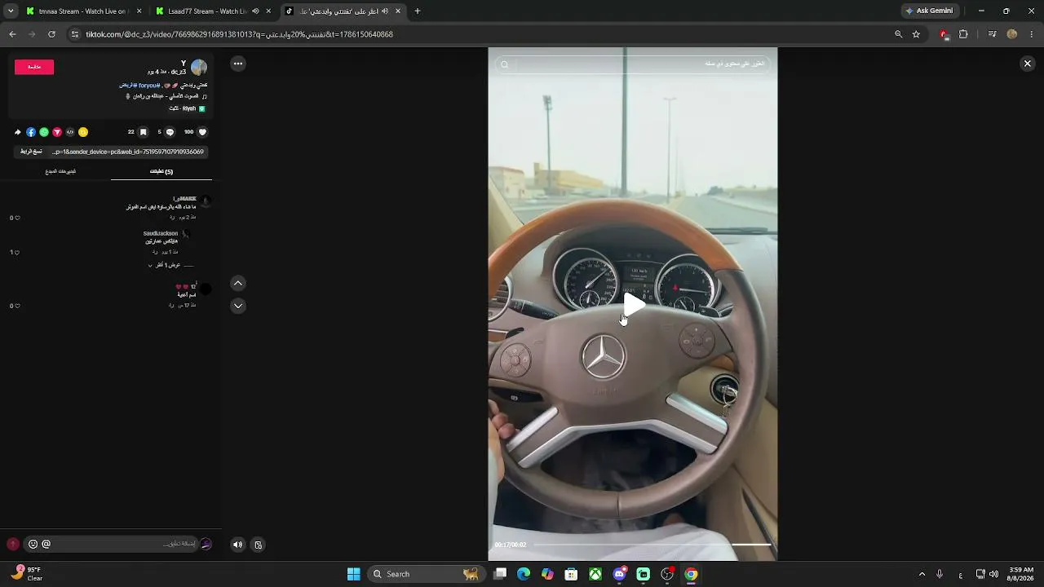Click the red send-to-friends share icon
Viewport: 1044px width, 587px height.
[57, 132]
